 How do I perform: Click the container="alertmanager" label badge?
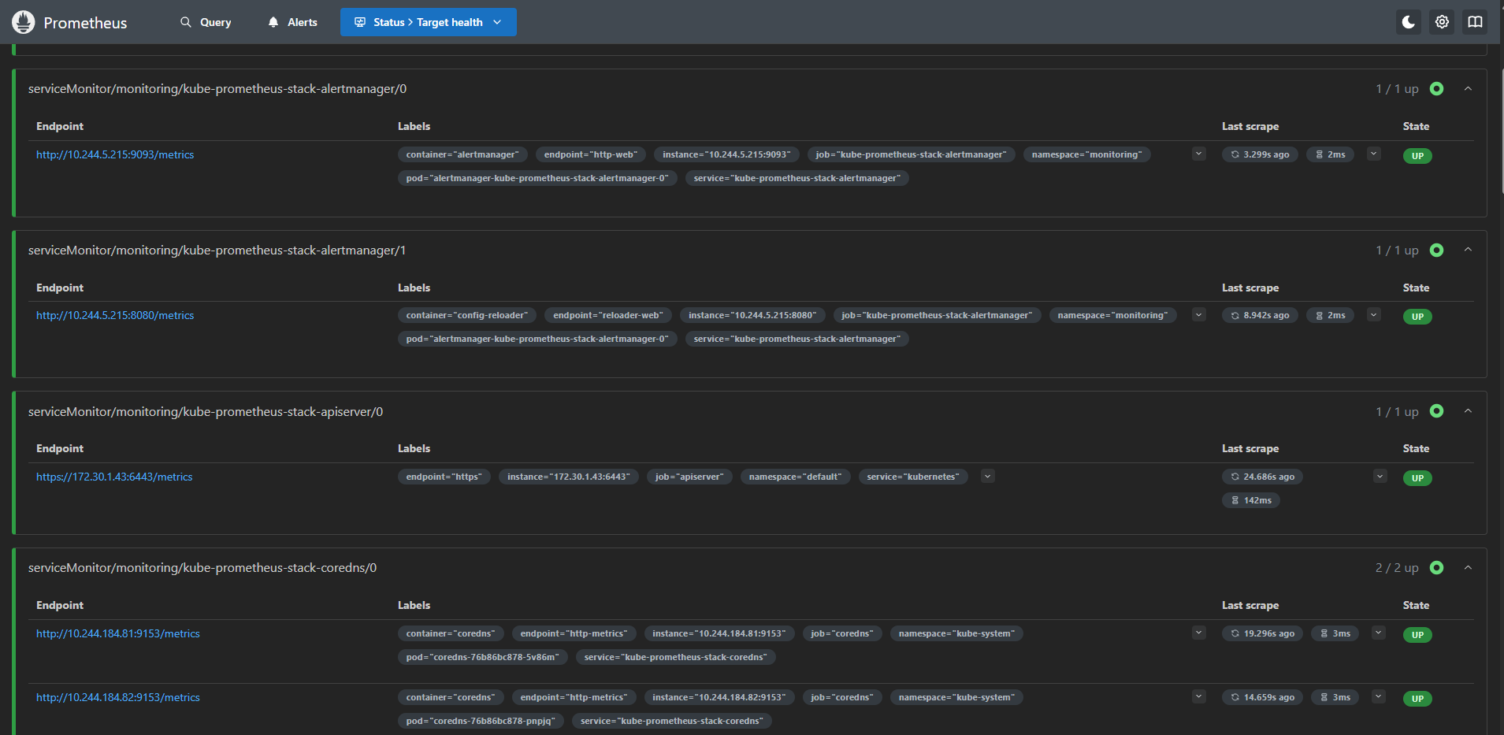coord(462,154)
